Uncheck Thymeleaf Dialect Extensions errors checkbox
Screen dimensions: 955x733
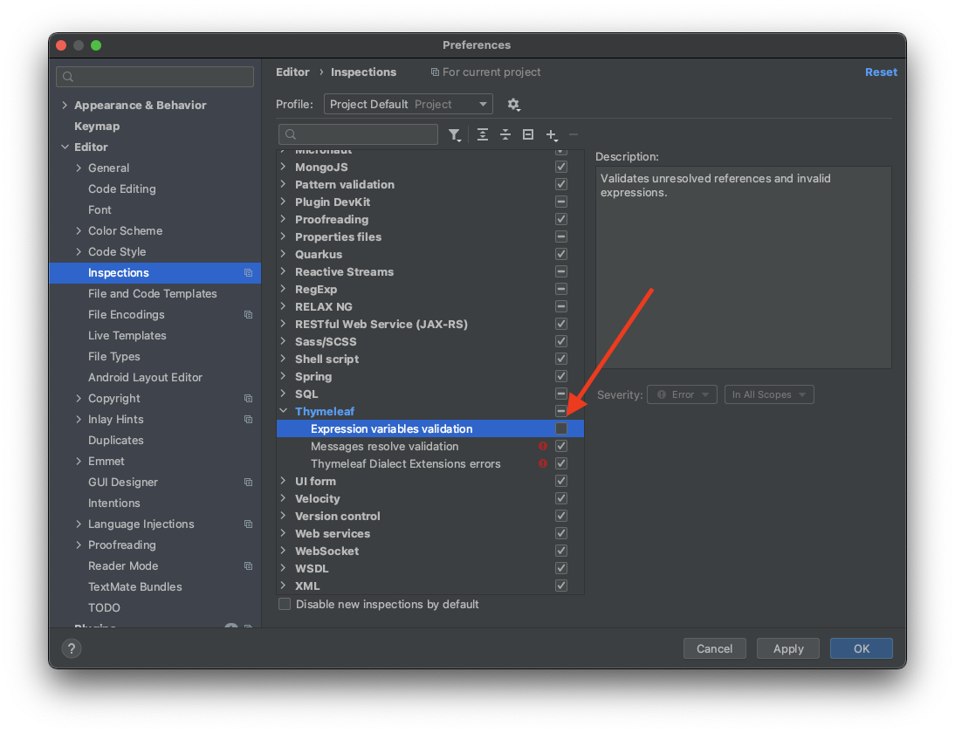coord(561,464)
